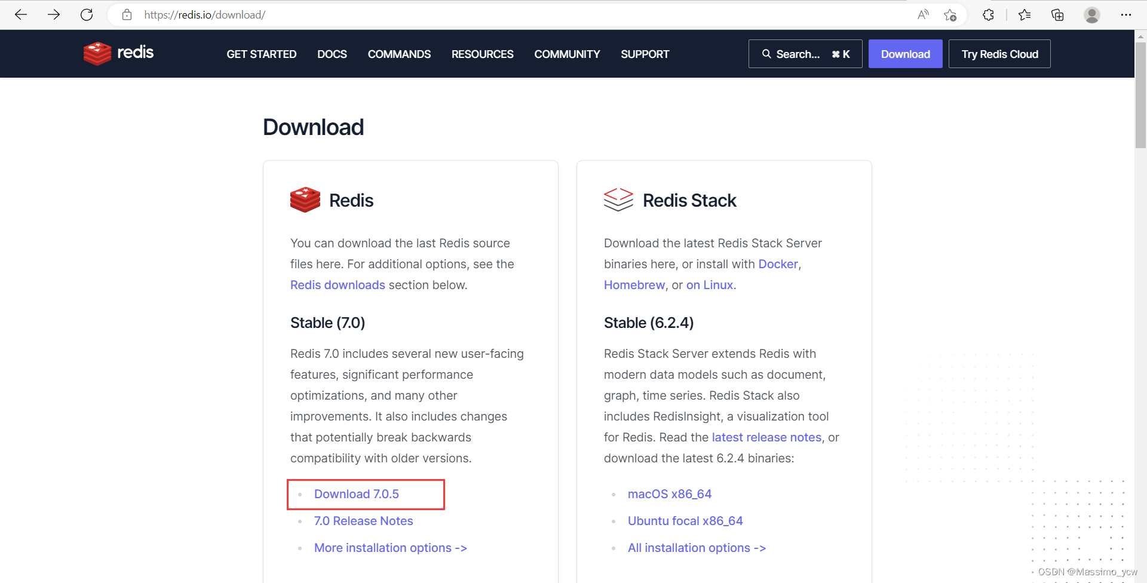Viewport: 1147px width, 583px height.
Task: Open the Docker link
Action: click(778, 264)
